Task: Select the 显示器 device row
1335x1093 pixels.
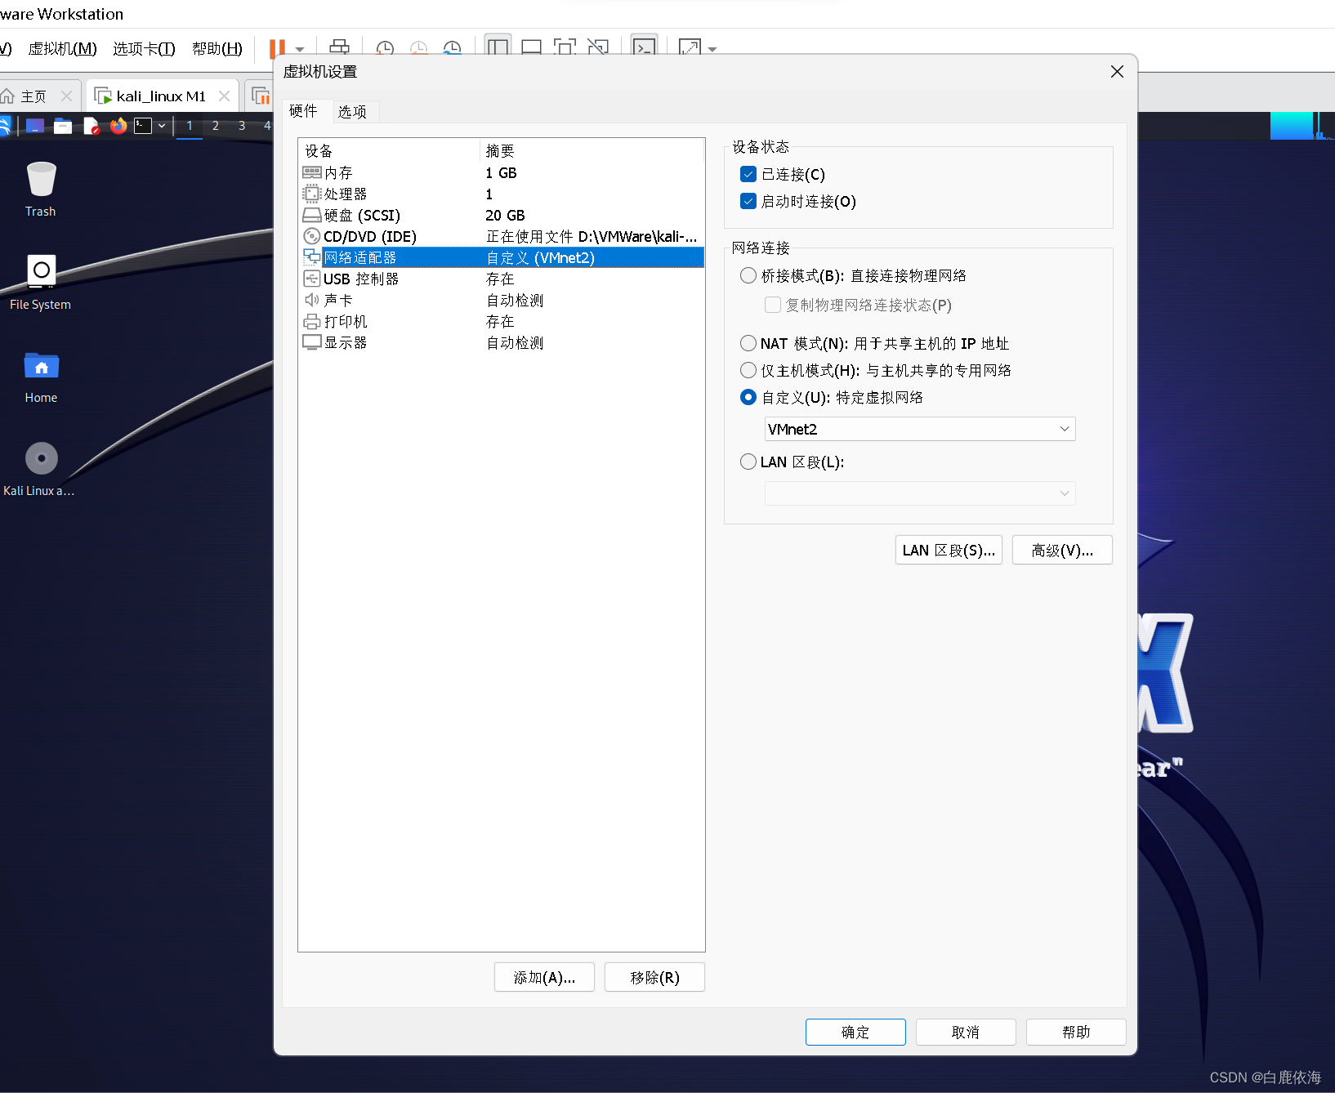Action: (x=502, y=343)
